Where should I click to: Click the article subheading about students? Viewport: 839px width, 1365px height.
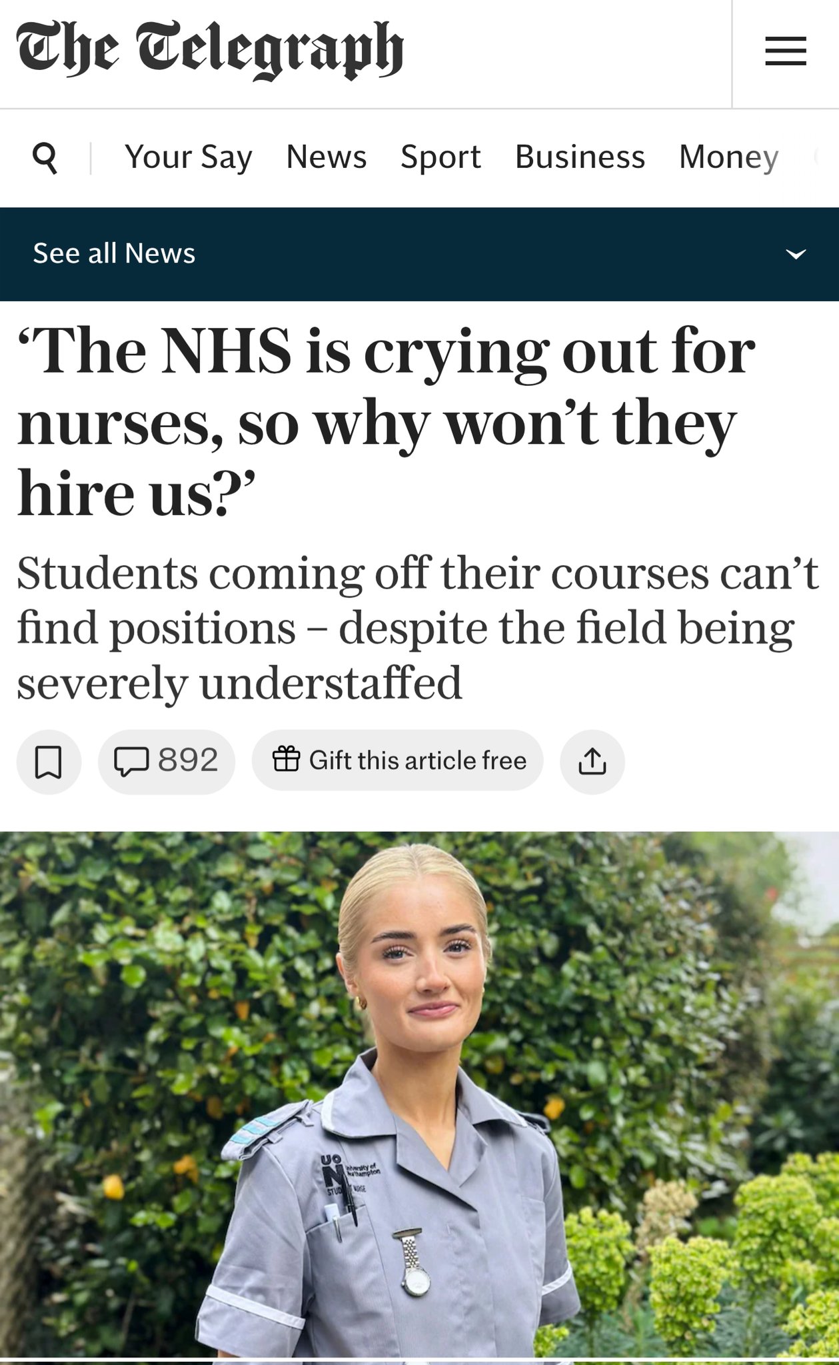click(418, 628)
